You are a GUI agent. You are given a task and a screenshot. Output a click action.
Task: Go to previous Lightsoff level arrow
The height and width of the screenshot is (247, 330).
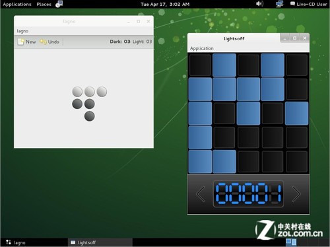pos(201,194)
